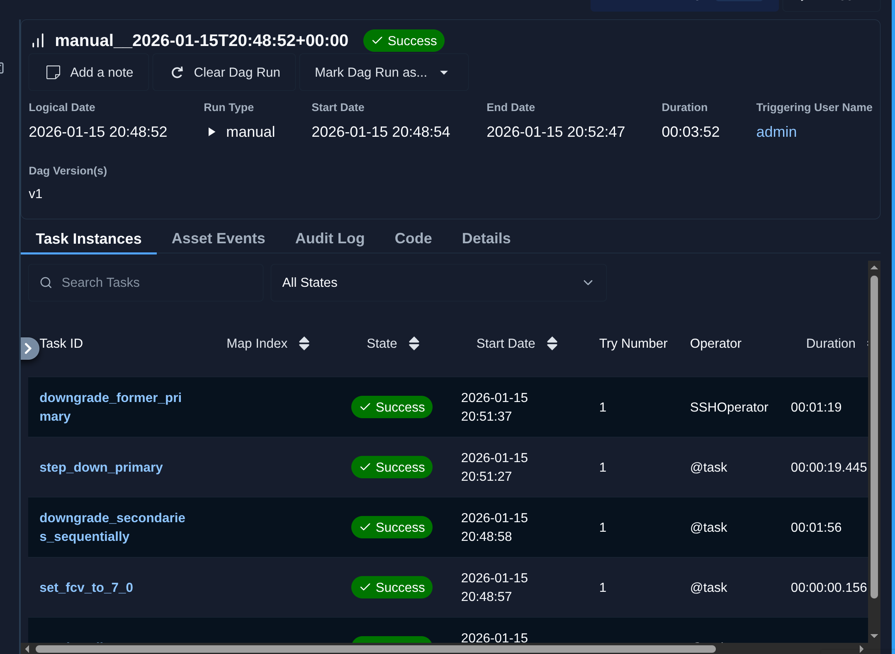
Task: Click the Add a note icon button
Action: [53, 73]
